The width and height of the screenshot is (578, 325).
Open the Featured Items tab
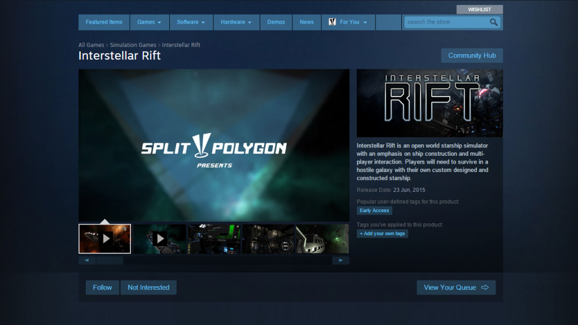pyautogui.click(x=104, y=22)
